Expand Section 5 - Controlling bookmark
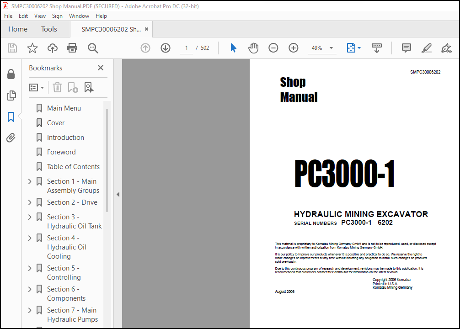This screenshot has height=329, width=460. pos(30,268)
